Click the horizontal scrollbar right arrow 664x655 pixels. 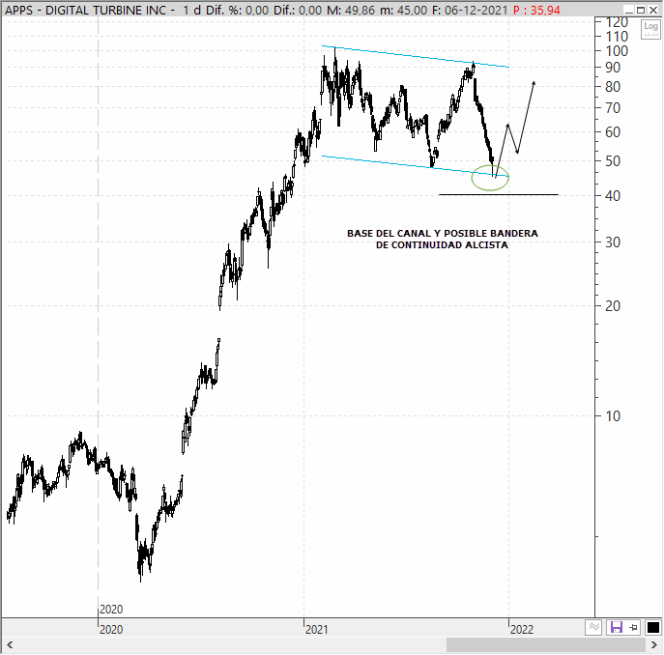pos(654,644)
